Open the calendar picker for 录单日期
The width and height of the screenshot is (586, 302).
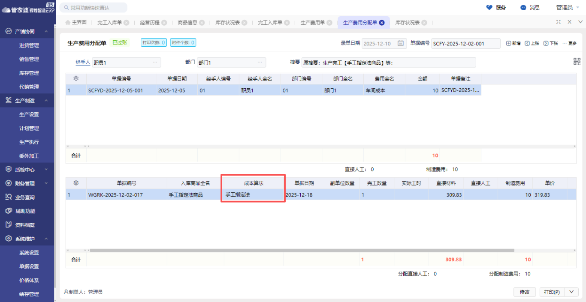tap(401, 43)
